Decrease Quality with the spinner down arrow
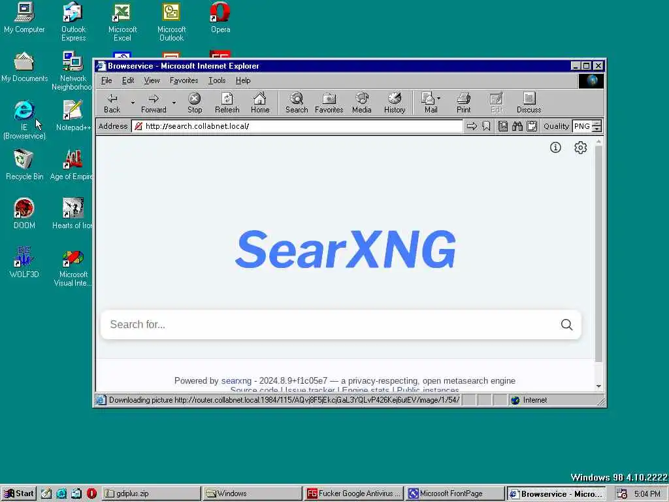The image size is (669, 502). (x=597, y=129)
